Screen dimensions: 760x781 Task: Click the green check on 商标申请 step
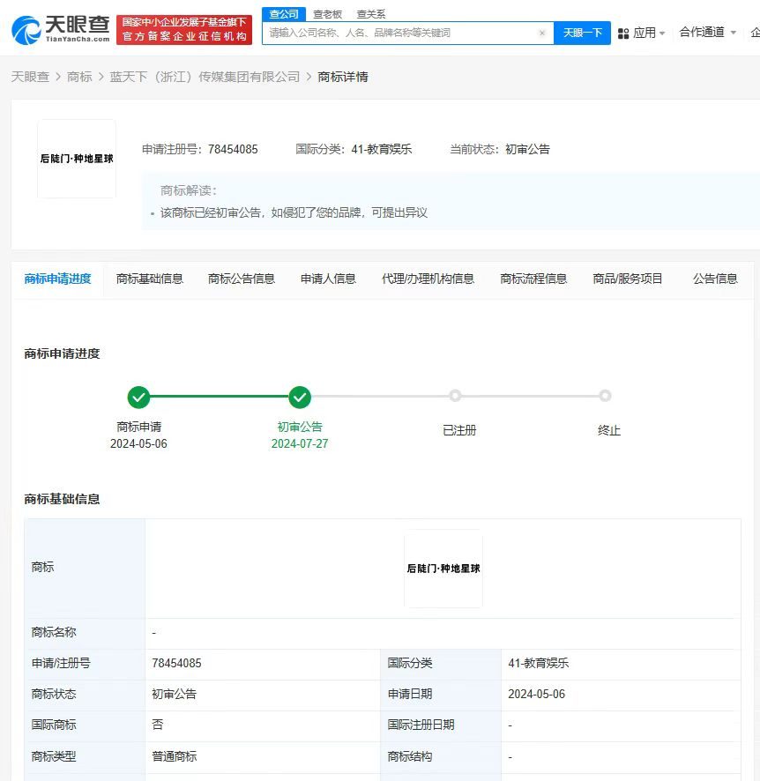click(138, 398)
